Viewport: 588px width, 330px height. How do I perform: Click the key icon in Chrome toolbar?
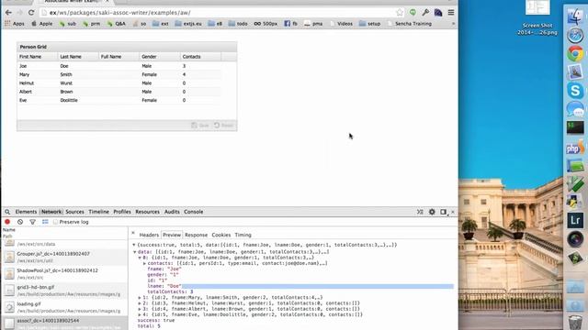(x=425, y=13)
